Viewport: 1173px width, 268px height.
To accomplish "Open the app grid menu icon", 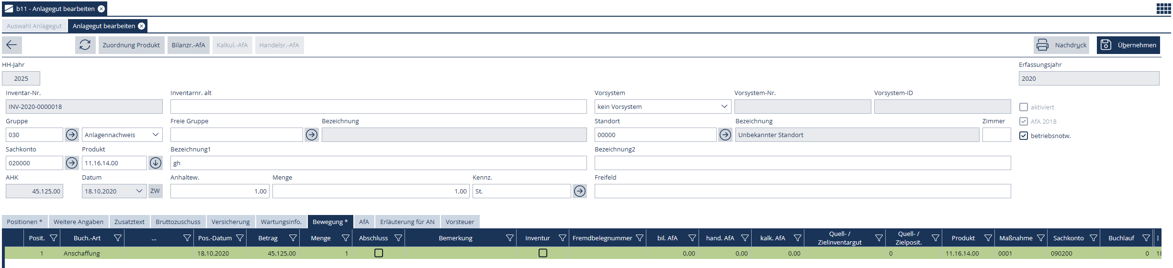I will click(x=1163, y=9).
